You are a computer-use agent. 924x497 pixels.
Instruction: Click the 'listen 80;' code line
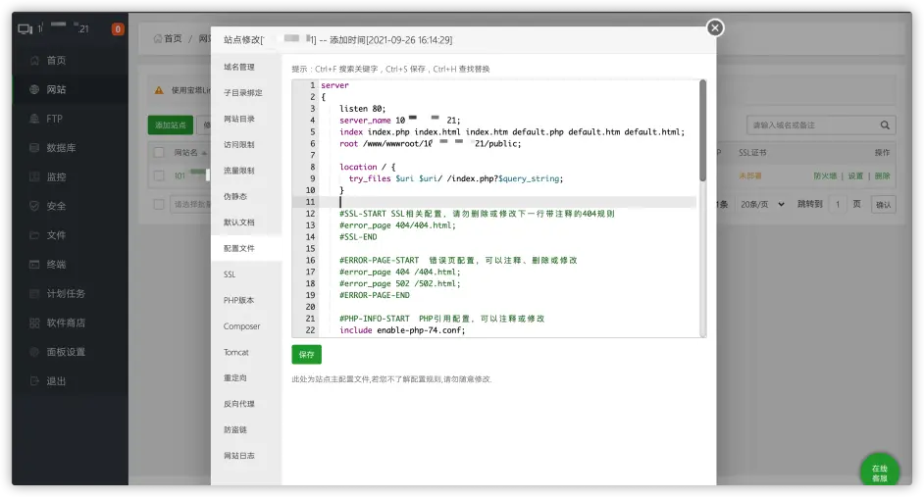click(x=362, y=109)
